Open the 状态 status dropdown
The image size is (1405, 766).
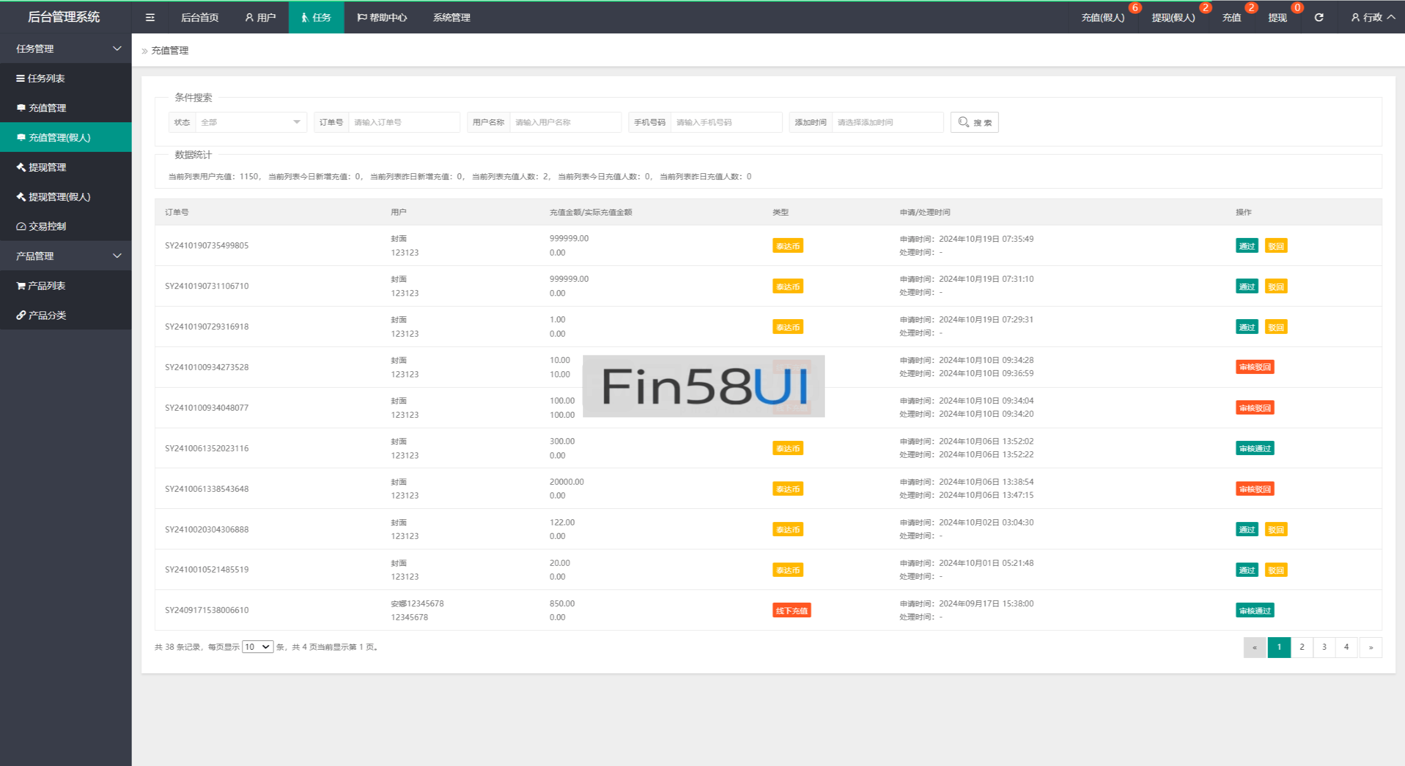click(250, 122)
